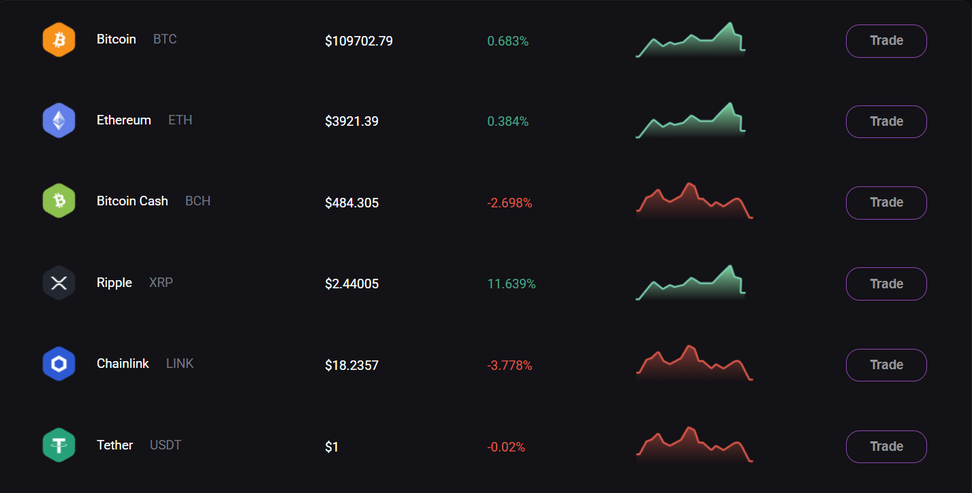Click the Ripple XRP logo icon
The height and width of the screenshot is (493, 972).
coord(59,283)
